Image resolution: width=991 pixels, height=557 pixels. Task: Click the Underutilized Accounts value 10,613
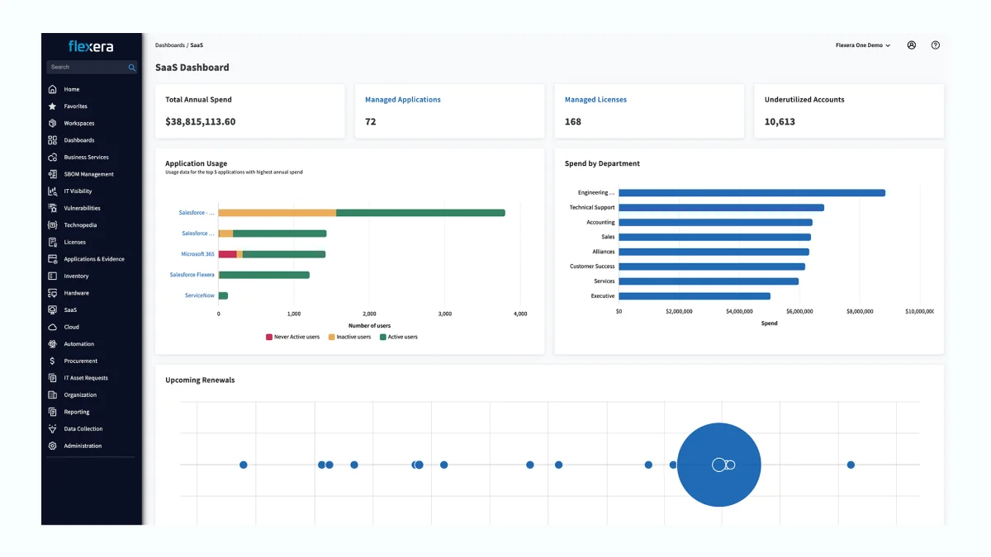click(780, 121)
